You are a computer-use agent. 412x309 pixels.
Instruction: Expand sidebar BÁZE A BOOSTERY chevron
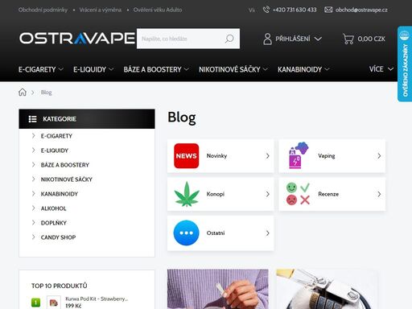tap(34, 165)
